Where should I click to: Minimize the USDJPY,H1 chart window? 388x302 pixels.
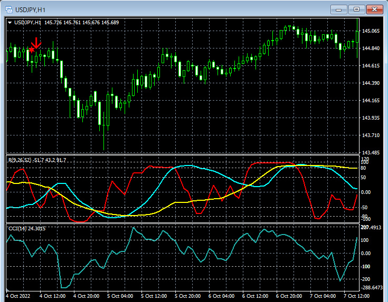(x=338, y=9)
